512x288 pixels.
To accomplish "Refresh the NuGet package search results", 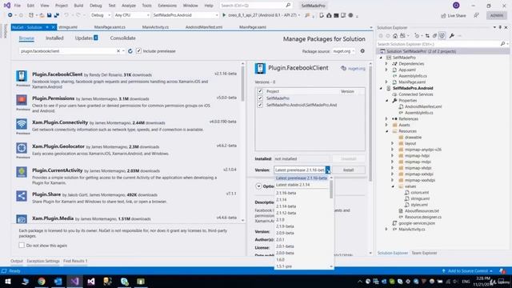I will tap(130, 51).
